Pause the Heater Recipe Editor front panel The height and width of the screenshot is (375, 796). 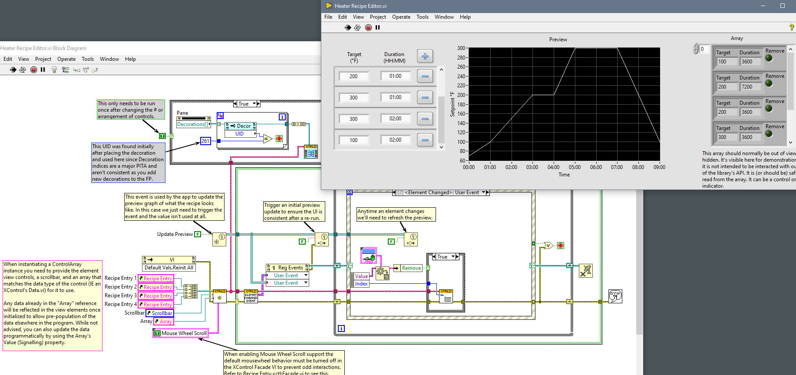377,27
